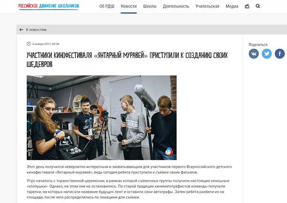Click the clock icon next to the date

(29, 43)
